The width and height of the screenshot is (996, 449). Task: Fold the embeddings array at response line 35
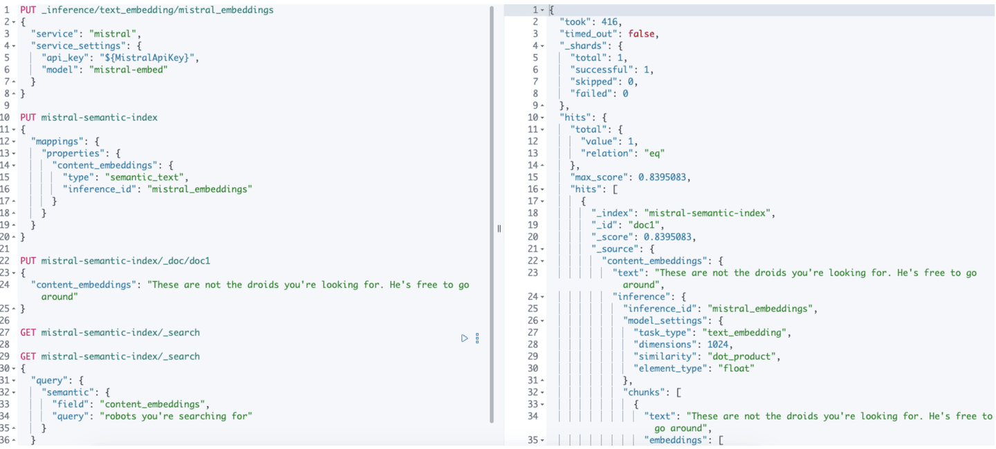click(x=544, y=440)
